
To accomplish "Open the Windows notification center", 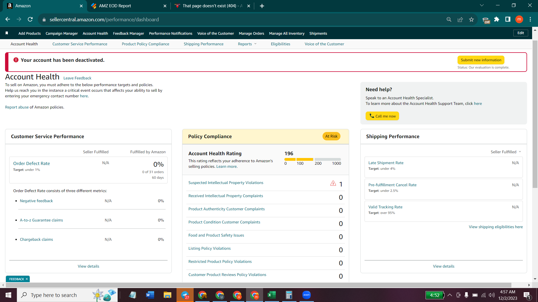I will coord(527,295).
